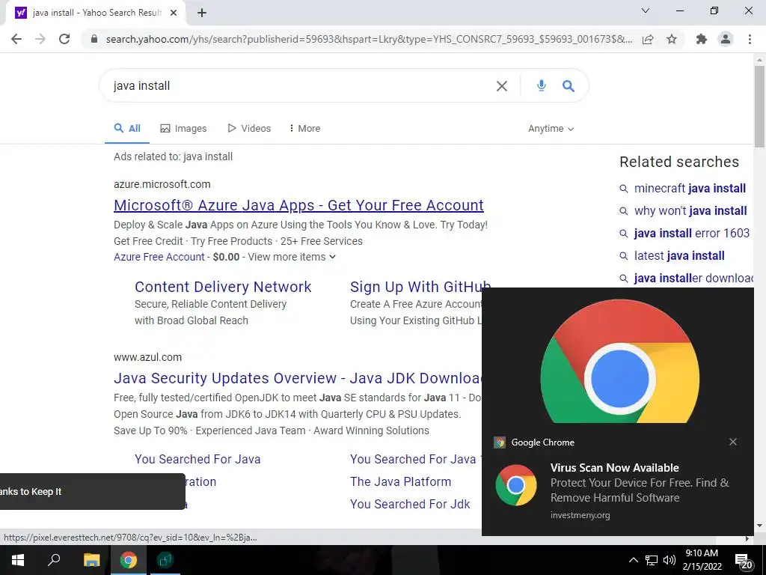Dismiss the Google Chrome notification

coord(733,442)
